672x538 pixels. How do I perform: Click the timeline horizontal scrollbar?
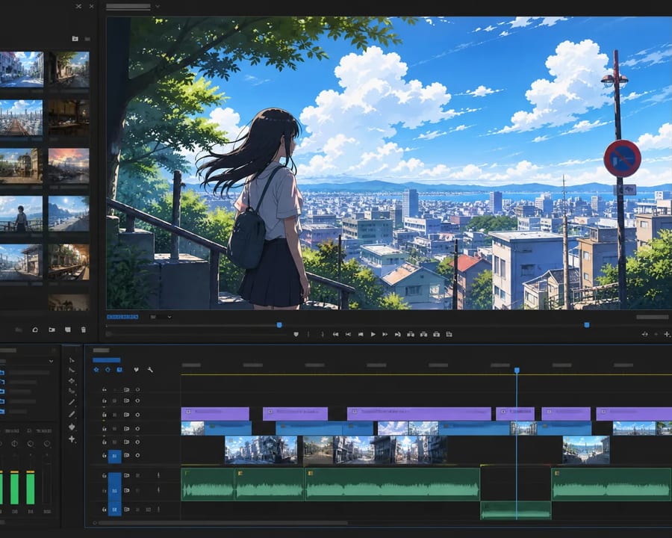[x=223, y=523]
